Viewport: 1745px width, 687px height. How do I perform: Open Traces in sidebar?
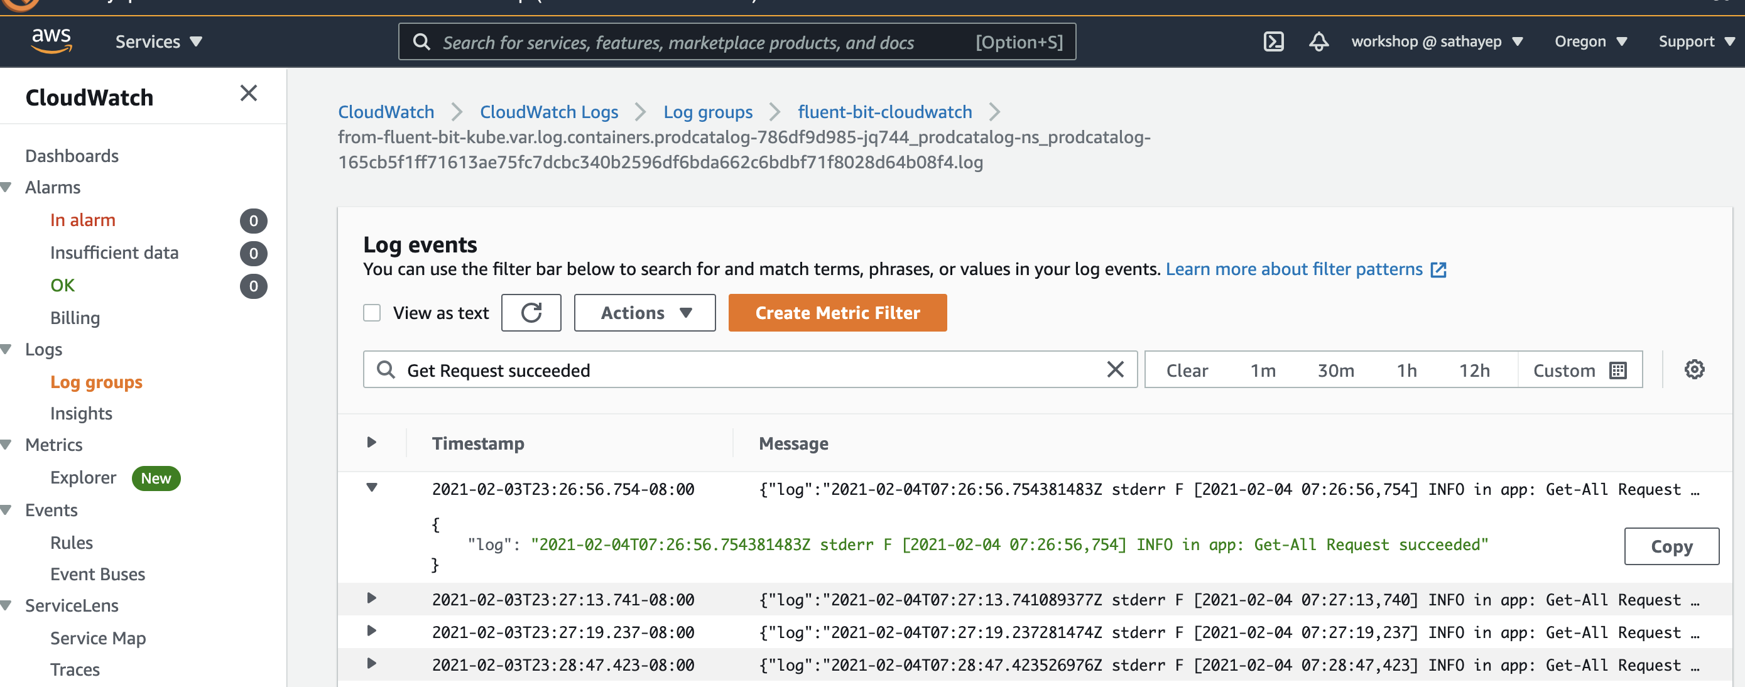tap(75, 670)
